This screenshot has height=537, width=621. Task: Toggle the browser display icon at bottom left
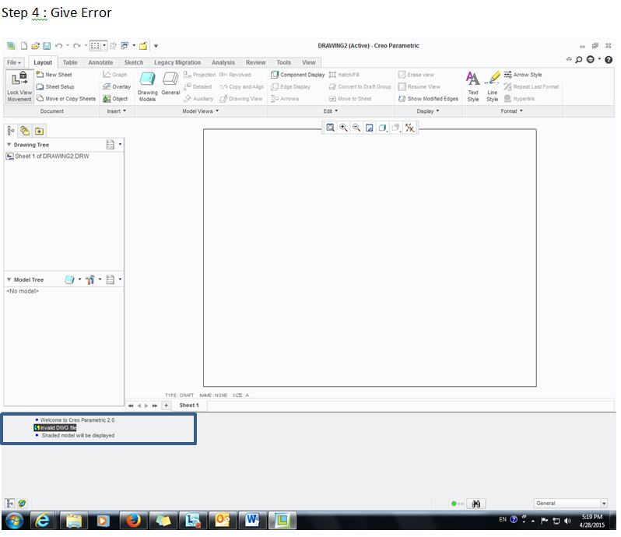(22, 504)
